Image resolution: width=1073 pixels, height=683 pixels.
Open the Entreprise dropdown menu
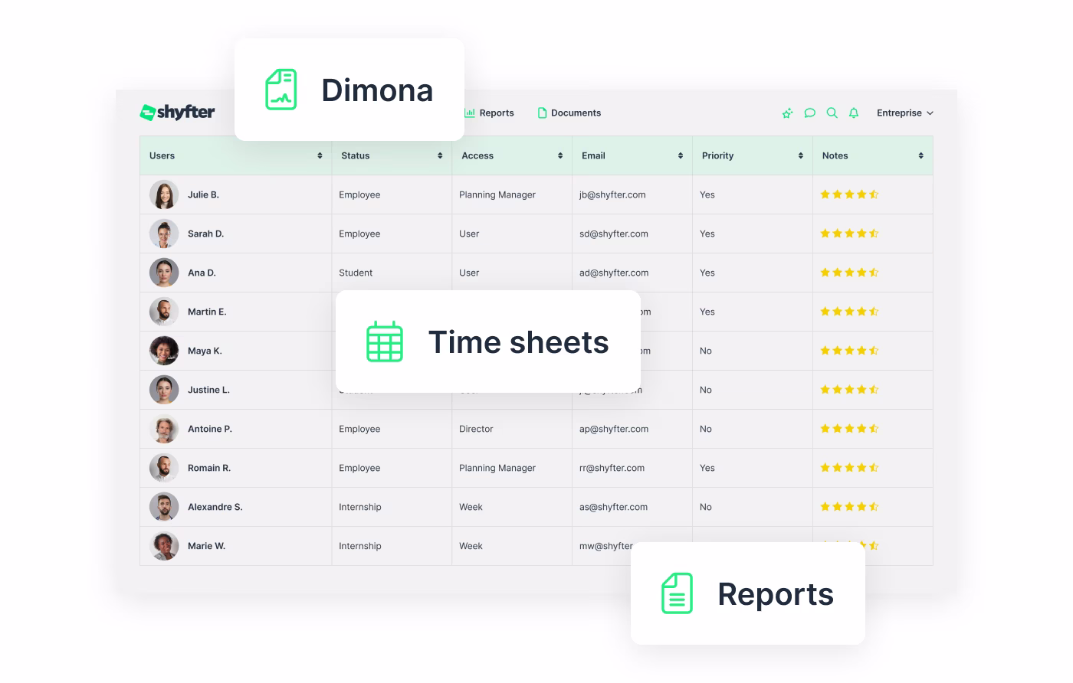(904, 113)
